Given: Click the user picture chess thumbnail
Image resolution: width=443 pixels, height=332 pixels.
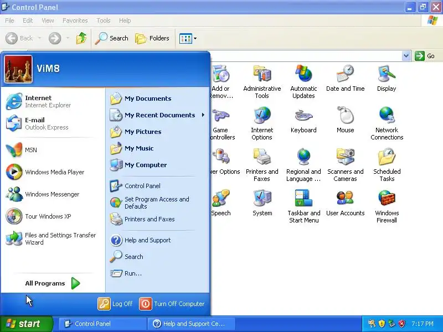Looking at the screenshot, I should point(18,69).
